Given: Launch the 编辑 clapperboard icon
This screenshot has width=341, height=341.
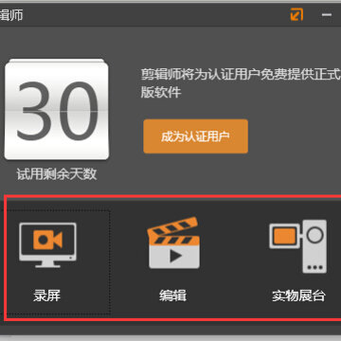Looking at the screenshot, I should point(173,242).
